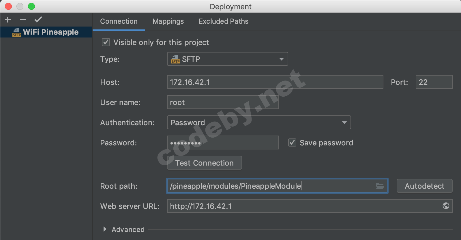Click the use-as-default checkmark icon
Image resolution: width=461 pixels, height=240 pixels.
coord(38,20)
